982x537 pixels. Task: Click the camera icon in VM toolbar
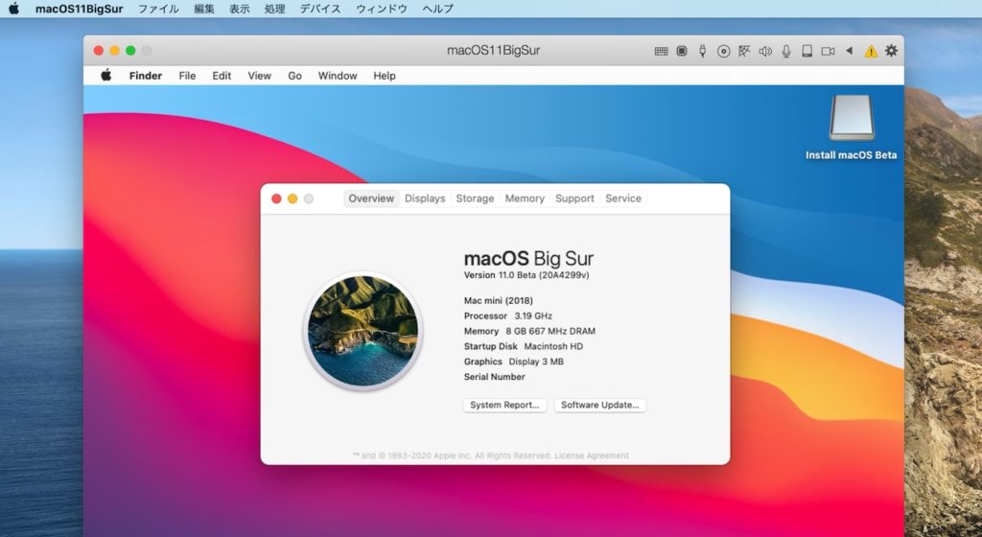point(828,51)
